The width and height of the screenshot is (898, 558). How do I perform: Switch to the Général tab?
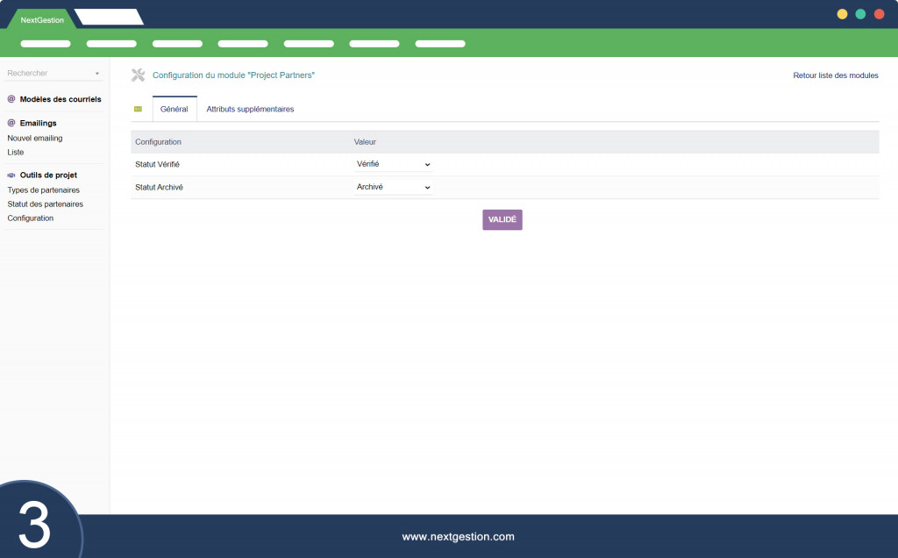pyautogui.click(x=175, y=109)
